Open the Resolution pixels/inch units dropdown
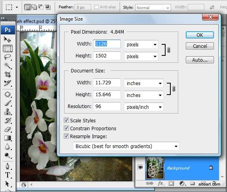 144,107
